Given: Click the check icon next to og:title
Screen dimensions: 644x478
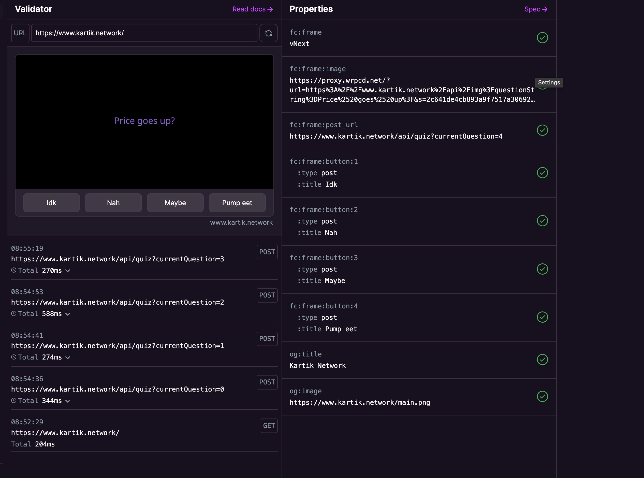Looking at the screenshot, I should 543,360.
